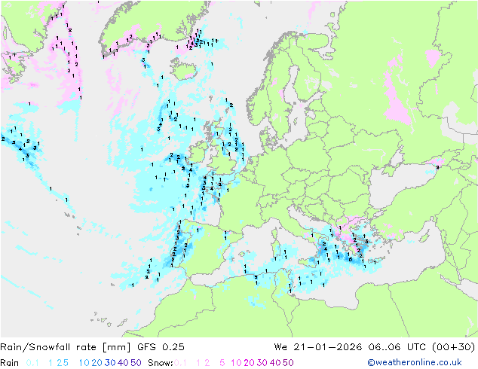Click the "06..06 UTC" time text
Screen dimensions: 478x369
[x=397, y=347]
